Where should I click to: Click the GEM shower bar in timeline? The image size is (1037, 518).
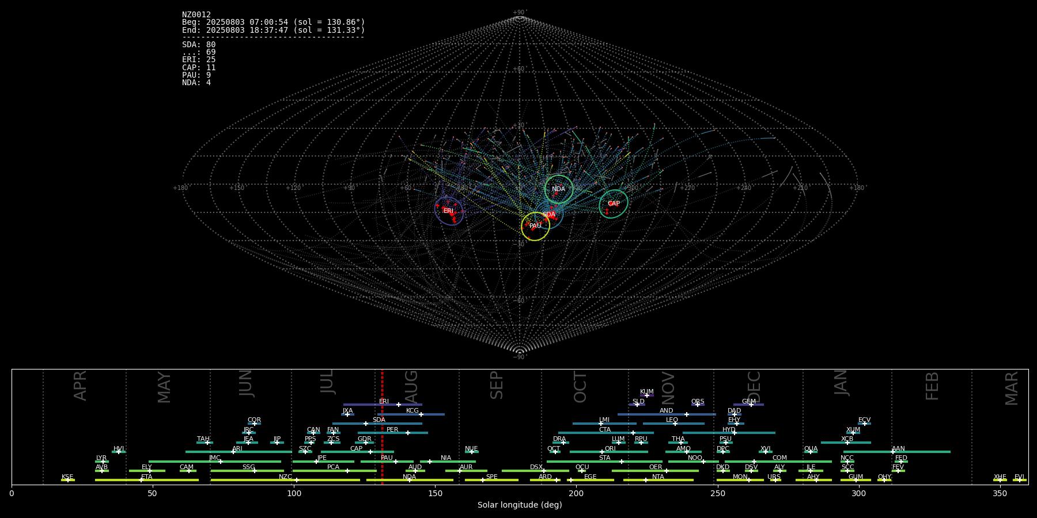pyautogui.click(x=748, y=405)
